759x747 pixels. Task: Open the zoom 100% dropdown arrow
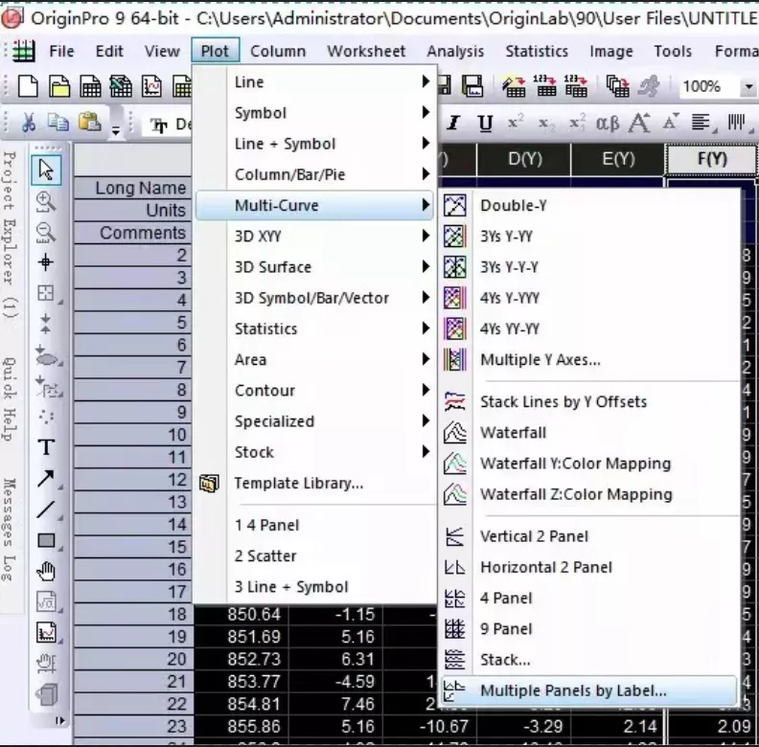pos(748,87)
